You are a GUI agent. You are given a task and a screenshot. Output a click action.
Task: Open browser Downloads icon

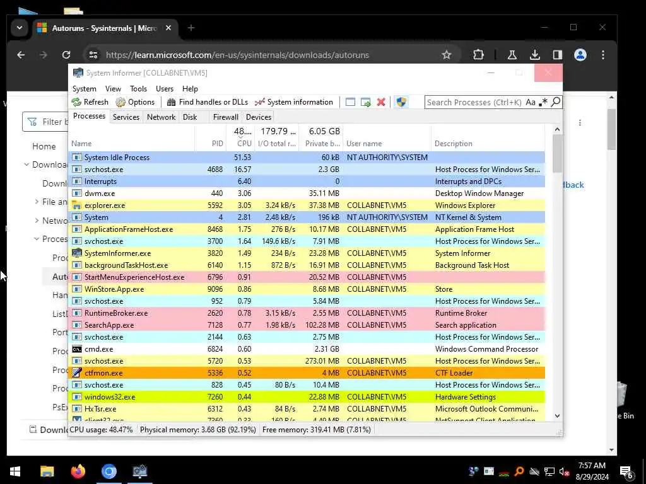point(535,55)
